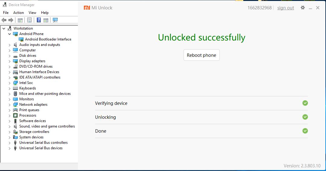Click Show/Hide Console Tree toolbar icon
Image resolution: width=326 pixels, height=171 pixels.
[x=20, y=20]
